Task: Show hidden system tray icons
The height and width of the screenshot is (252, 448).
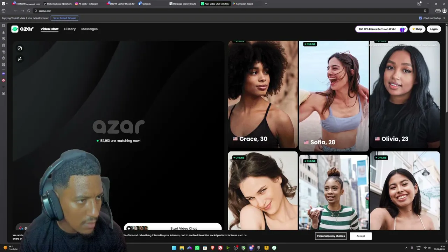Action: click(x=406, y=248)
